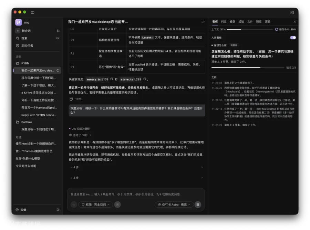Viewport: 310px width, 230px height.
Task: Open 定时任务 in the sidebar
Action: click(27, 46)
